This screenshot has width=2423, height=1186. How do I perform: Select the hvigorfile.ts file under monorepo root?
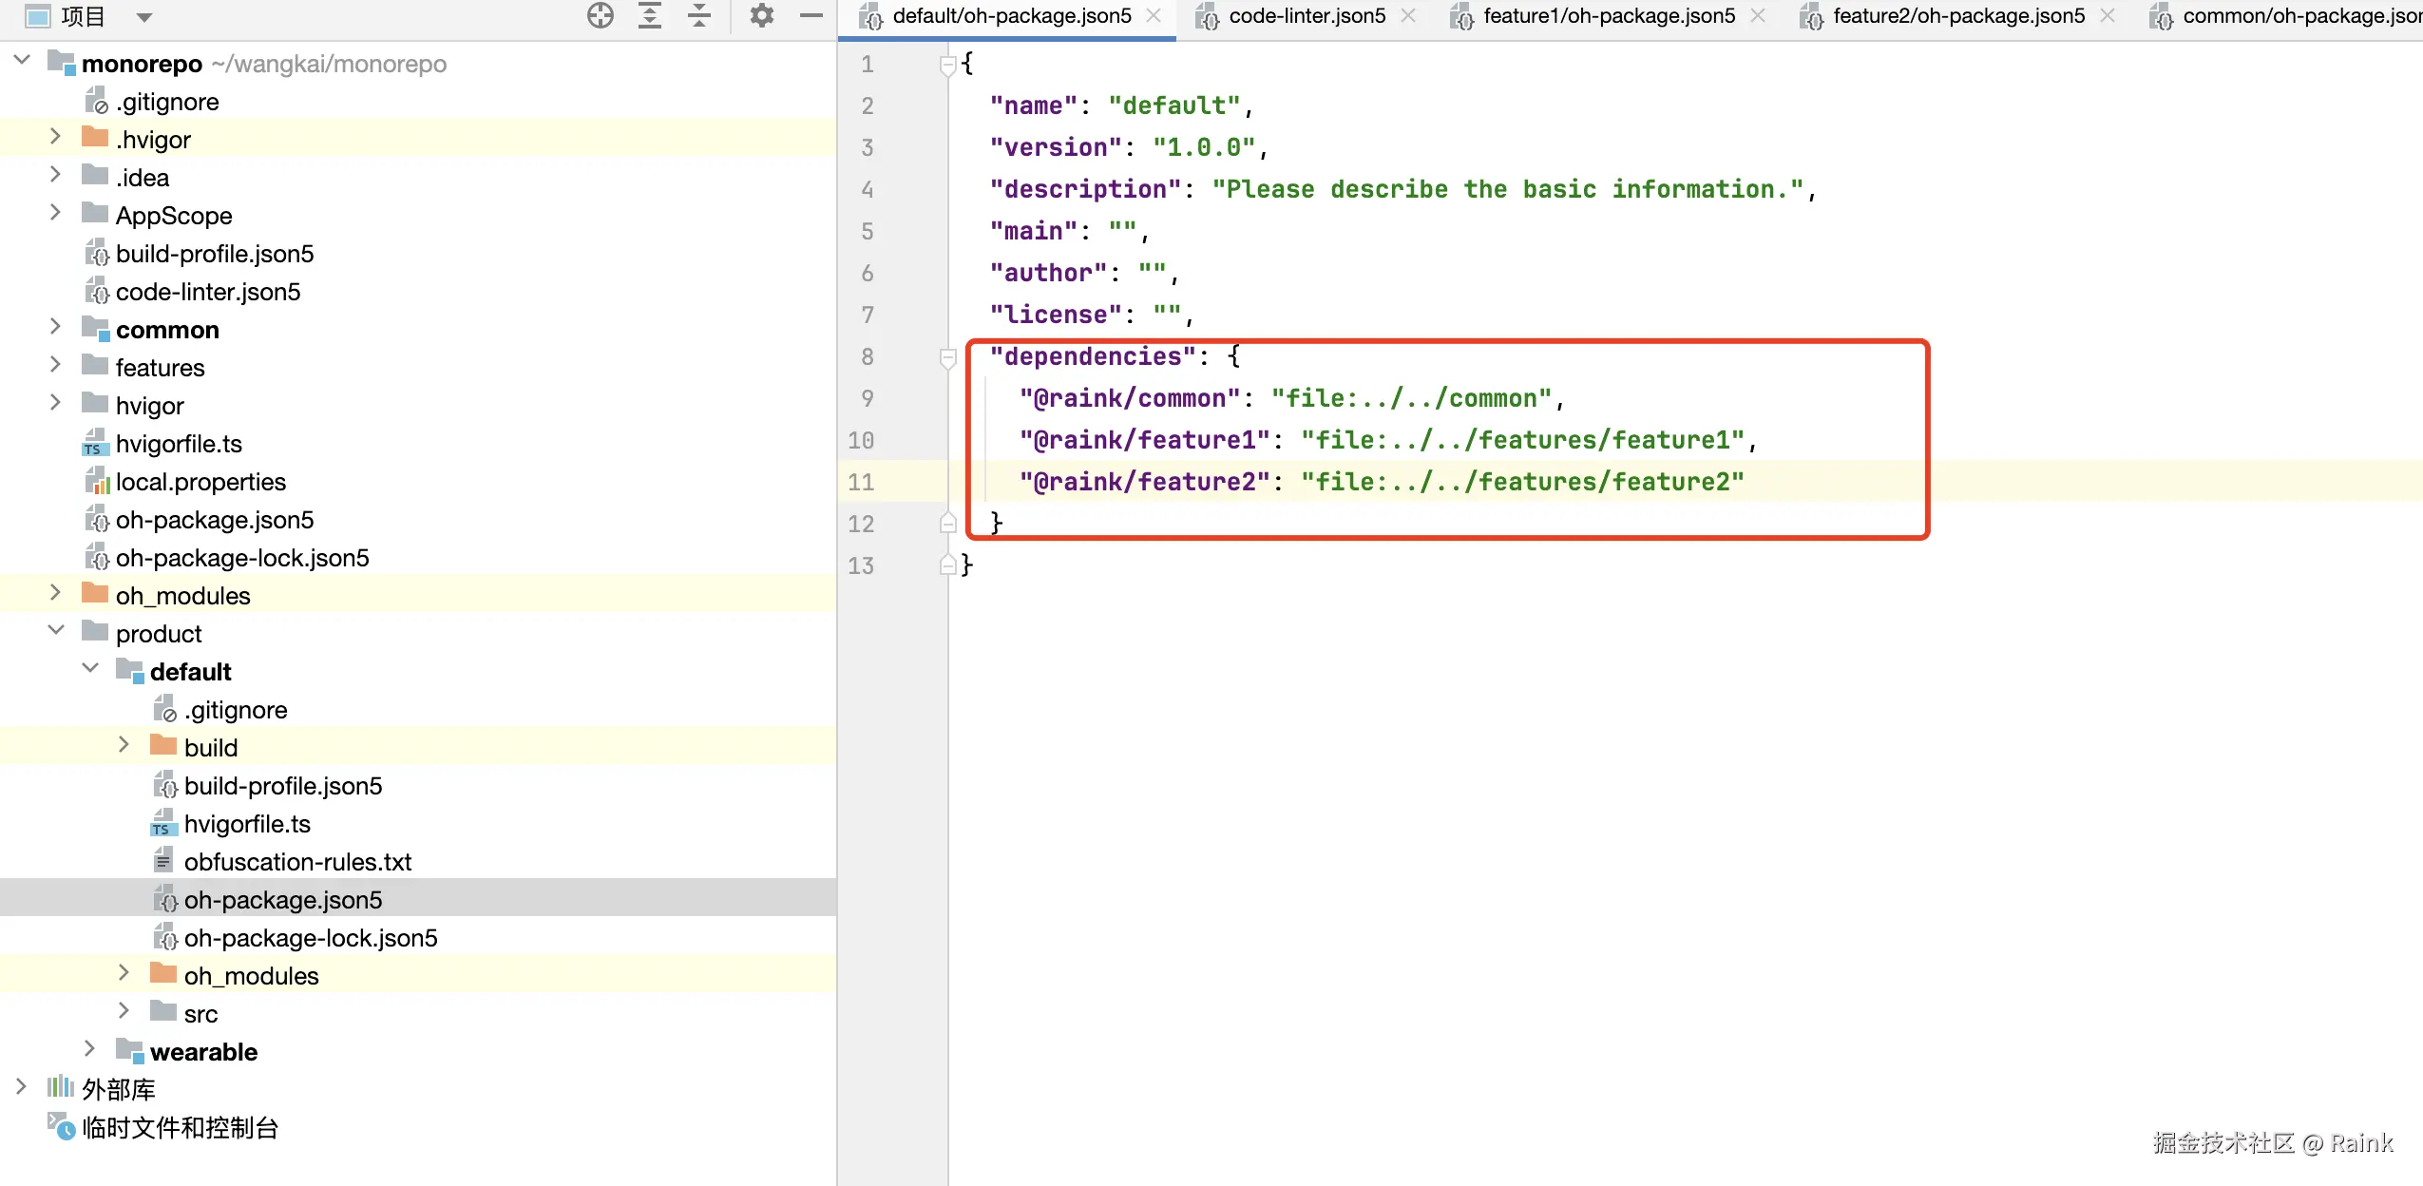179,444
